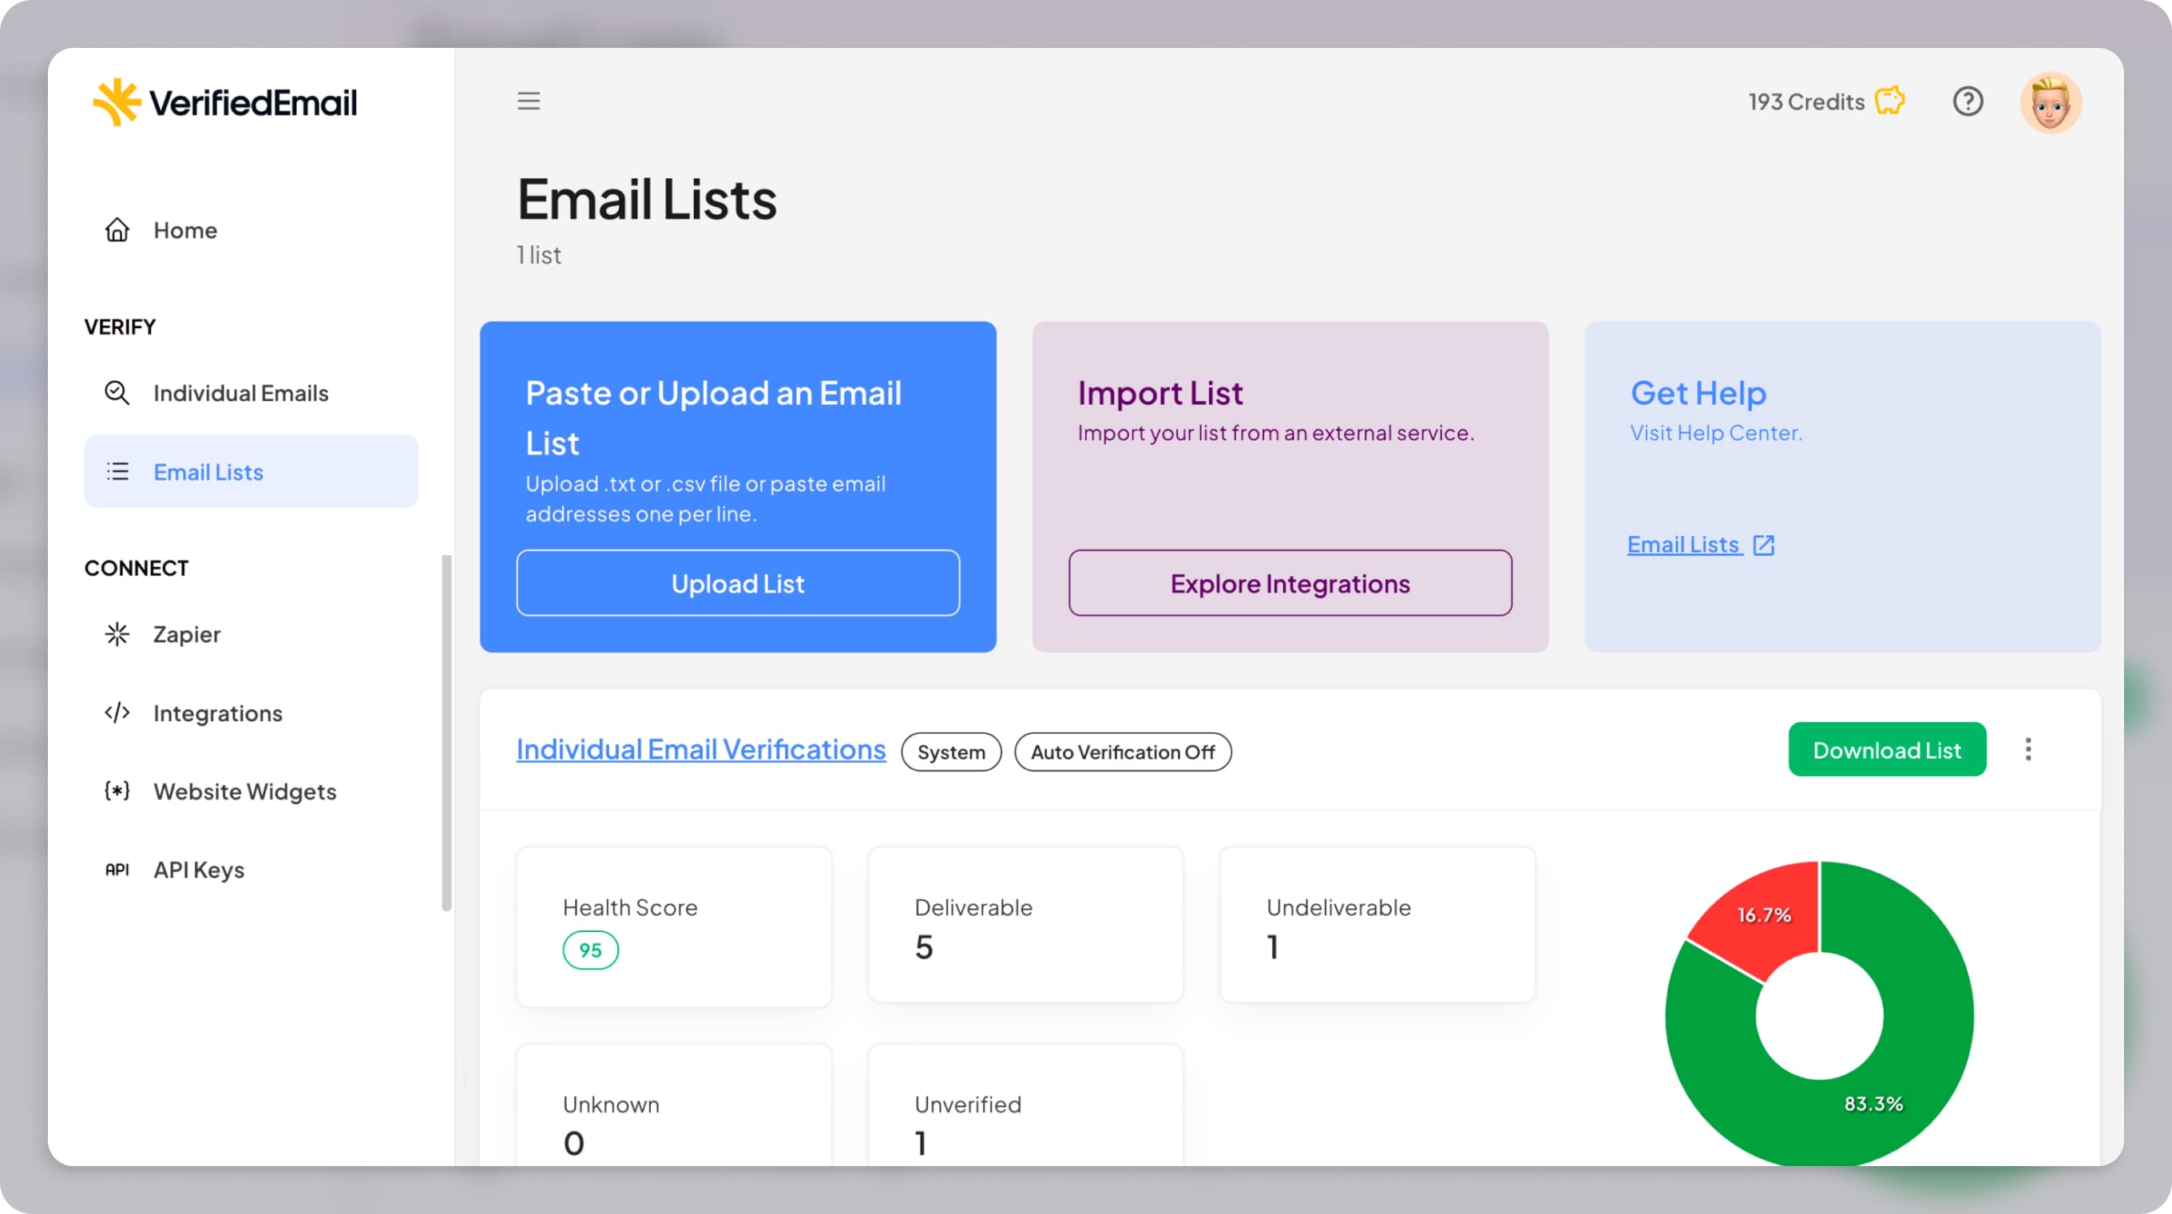
Task: Click the Deliverable count card
Action: (1025, 925)
